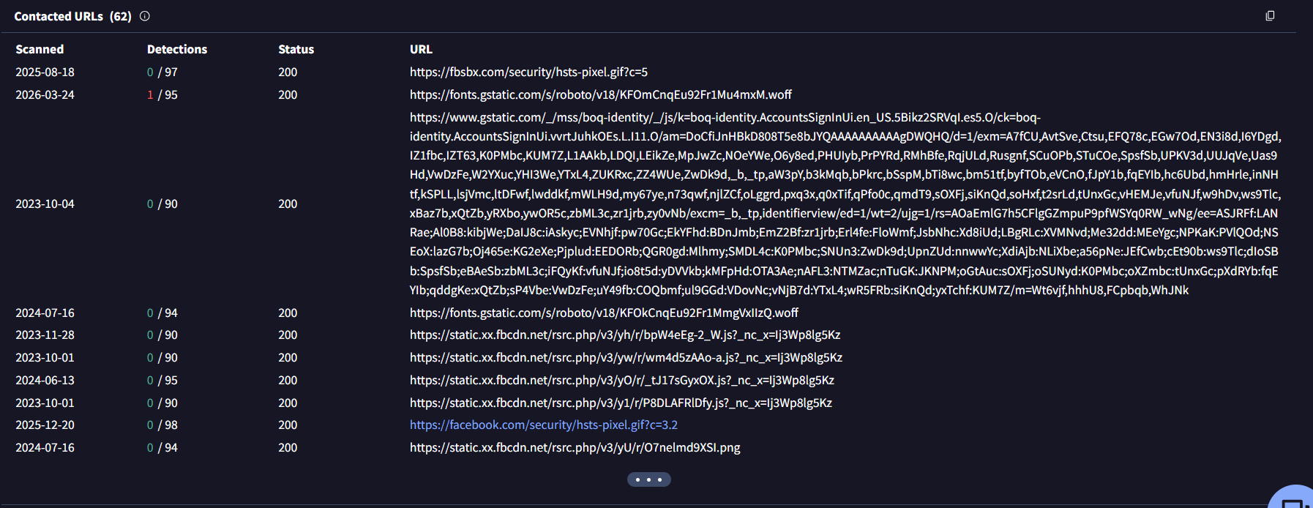Click the 1 / 95 detections value
Image resolution: width=1313 pixels, height=508 pixels.
(162, 94)
